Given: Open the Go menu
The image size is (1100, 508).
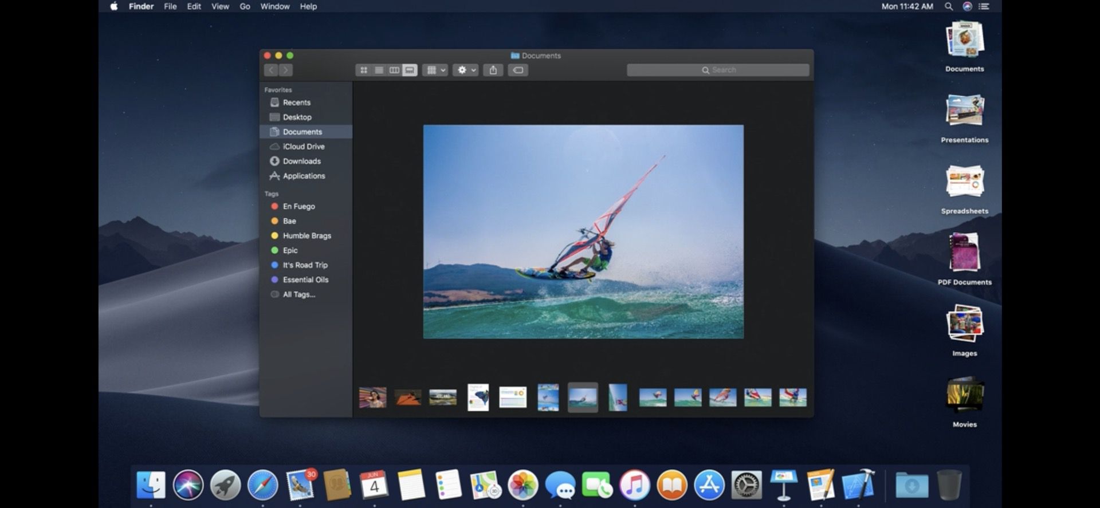Looking at the screenshot, I should click(x=245, y=6).
